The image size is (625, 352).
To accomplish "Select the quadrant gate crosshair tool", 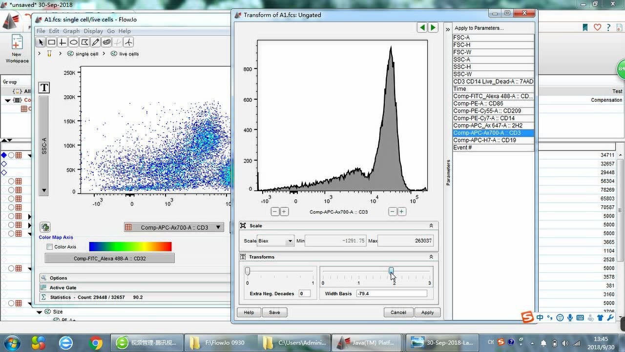I will pos(62,42).
